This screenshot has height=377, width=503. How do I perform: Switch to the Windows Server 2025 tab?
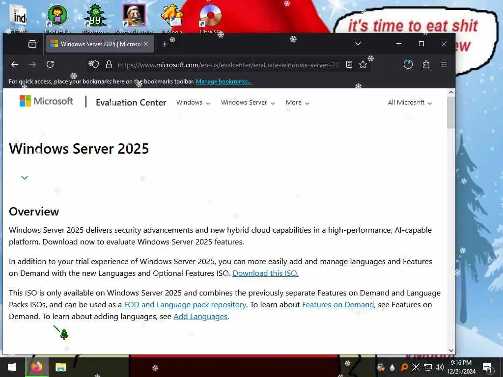point(100,44)
